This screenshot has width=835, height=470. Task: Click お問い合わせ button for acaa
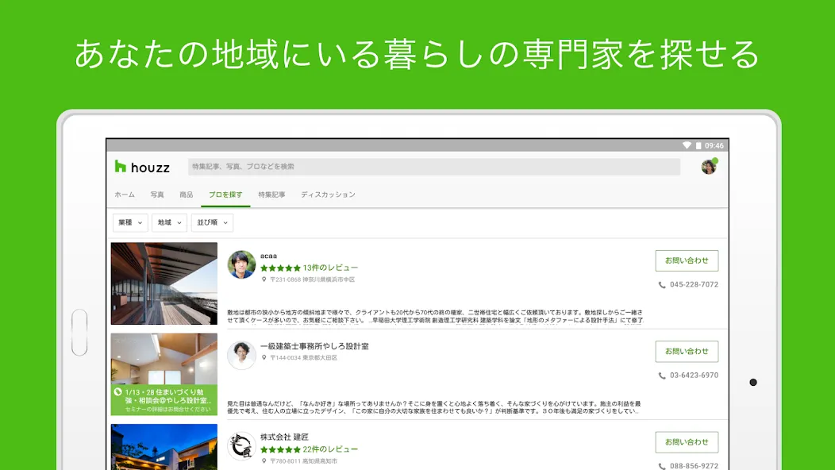[x=687, y=260]
